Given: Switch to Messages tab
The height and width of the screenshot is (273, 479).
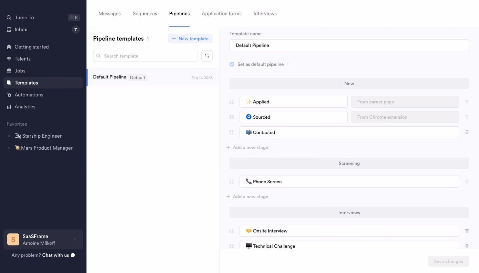Looking at the screenshot, I should (x=109, y=14).
